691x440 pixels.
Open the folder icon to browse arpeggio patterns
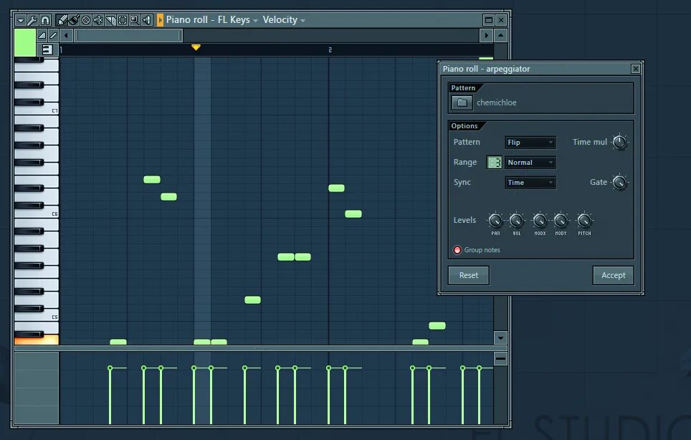[x=462, y=102]
